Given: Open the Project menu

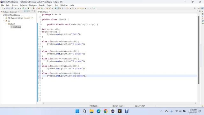Looking at the screenshot, I should pos(50,5).
